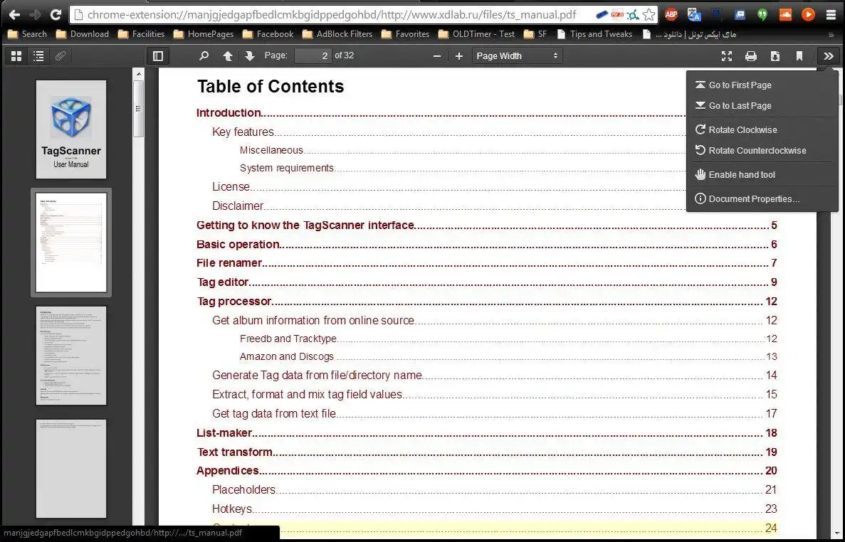Open the OLDTimer - Test bookmarks folder

477,34
